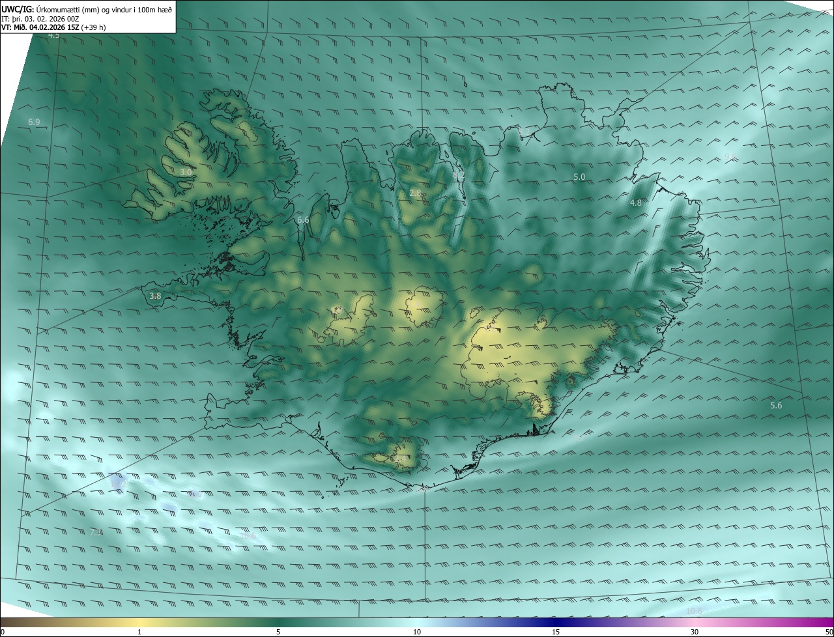Click the colour scale label '15'
The height and width of the screenshot is (637, 834).
coord(556,632)
